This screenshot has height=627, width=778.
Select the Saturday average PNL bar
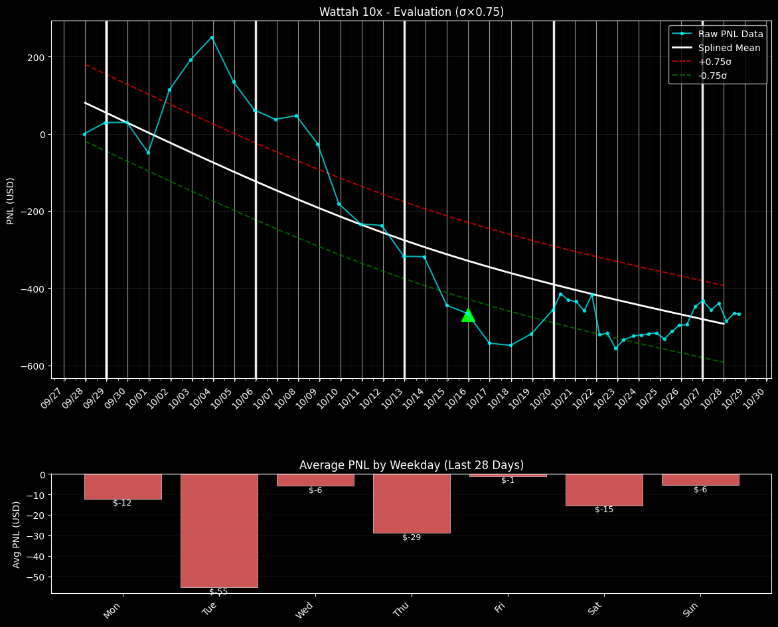click(604, 490)
